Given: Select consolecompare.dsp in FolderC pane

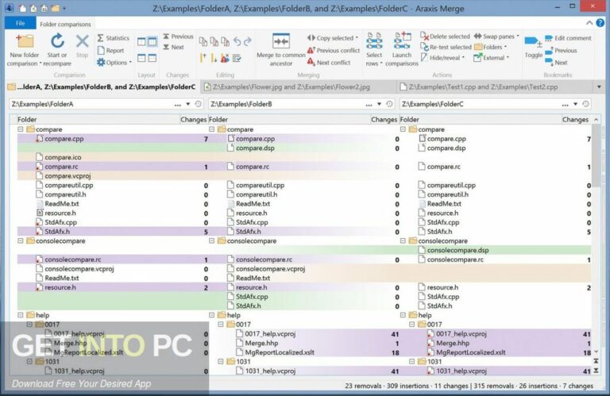Looking at the screenshot, I should (x=457, y=250).
